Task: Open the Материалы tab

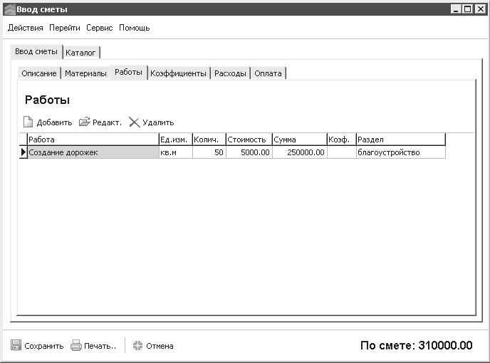Action: pyautogui.click(x=85, y=73)
